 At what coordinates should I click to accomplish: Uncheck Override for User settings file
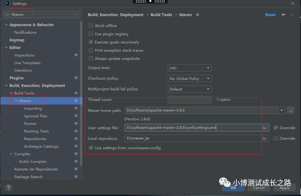tap(276, 128)
